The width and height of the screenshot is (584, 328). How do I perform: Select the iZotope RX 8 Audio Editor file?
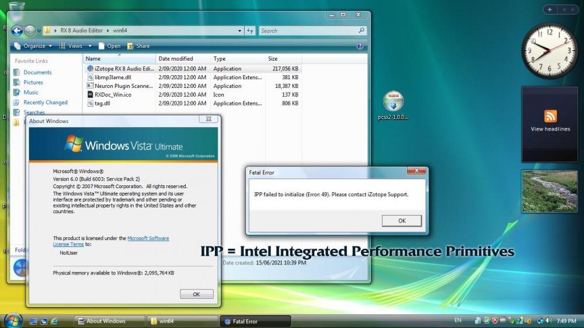120,69
